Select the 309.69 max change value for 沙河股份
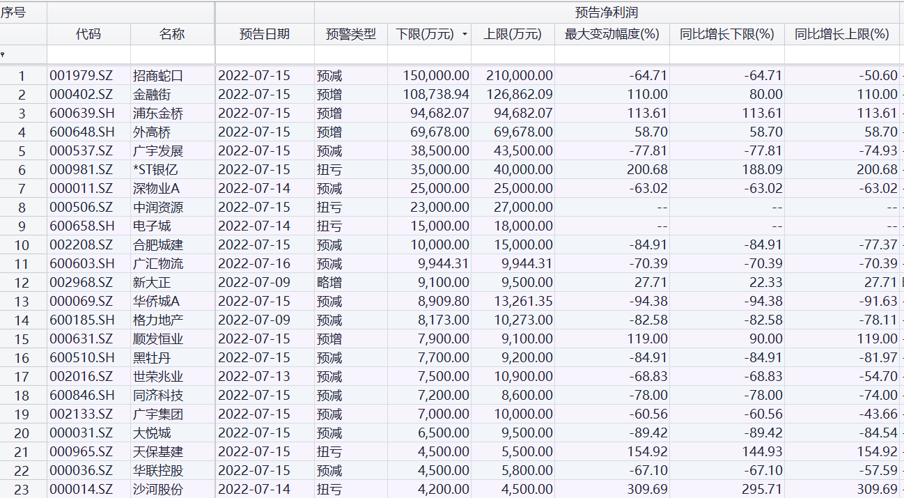Image resolution: width=904 pixels, height=498 pixels. [x=647, y=490]
